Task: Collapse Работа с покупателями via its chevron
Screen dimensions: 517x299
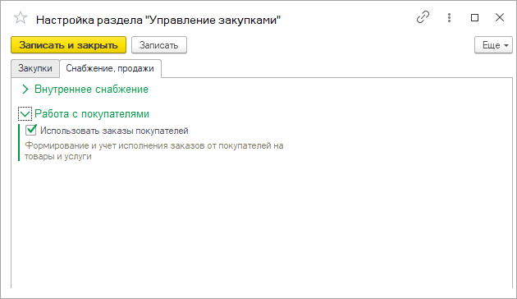Action: 25,114
